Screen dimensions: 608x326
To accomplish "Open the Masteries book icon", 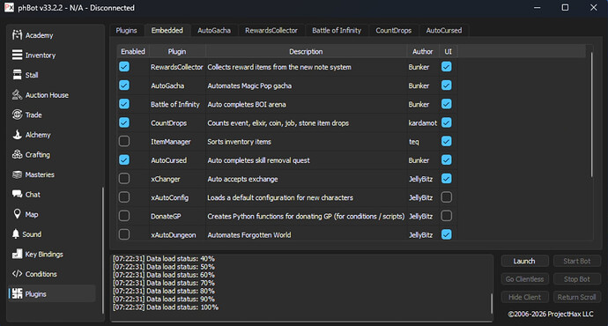I will pyautogui.click(x=17, y=174).
